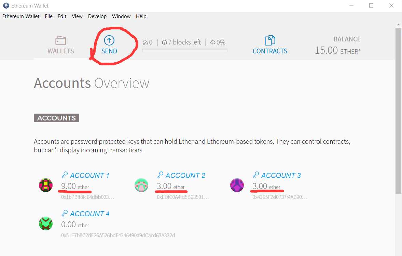
Task: Click the peers count icon
Action: [145, 42]
